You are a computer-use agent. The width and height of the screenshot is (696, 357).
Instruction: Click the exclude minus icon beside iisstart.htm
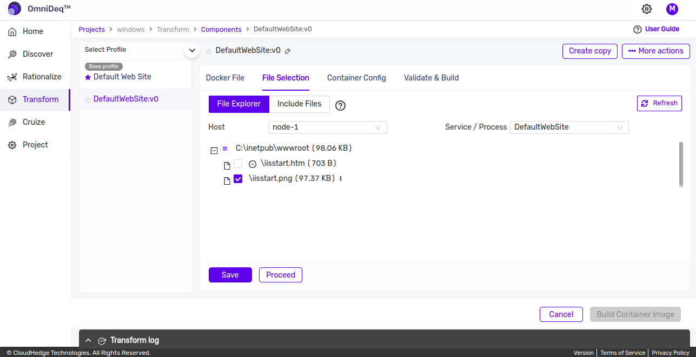tap(252, 164)
